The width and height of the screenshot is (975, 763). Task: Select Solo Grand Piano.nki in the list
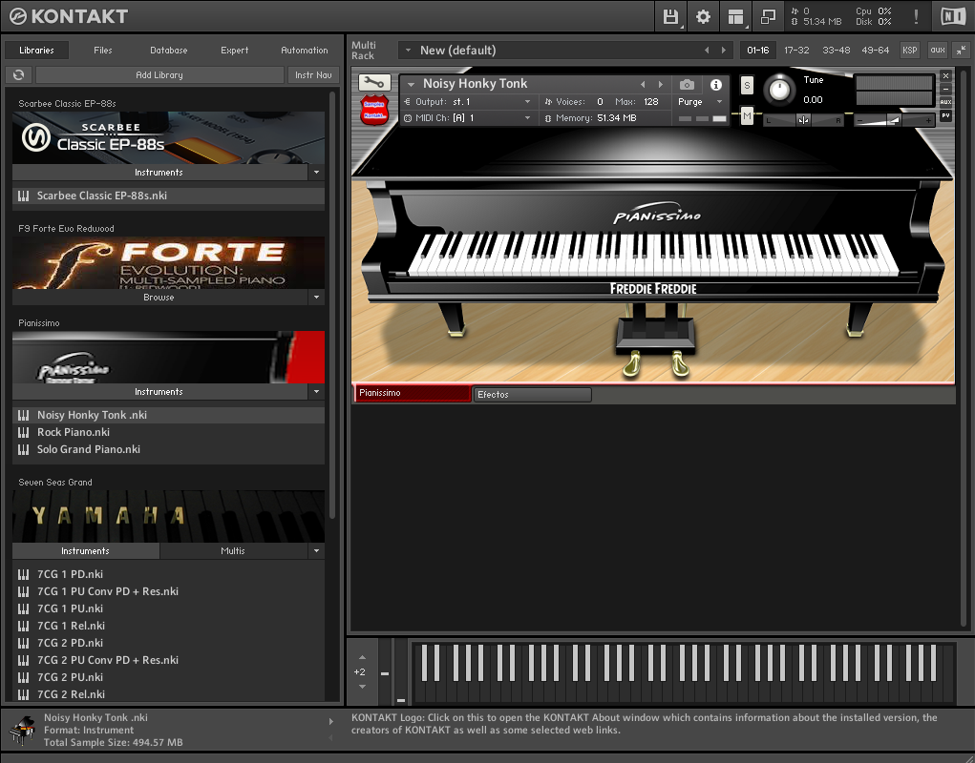(x=168, y=449)
